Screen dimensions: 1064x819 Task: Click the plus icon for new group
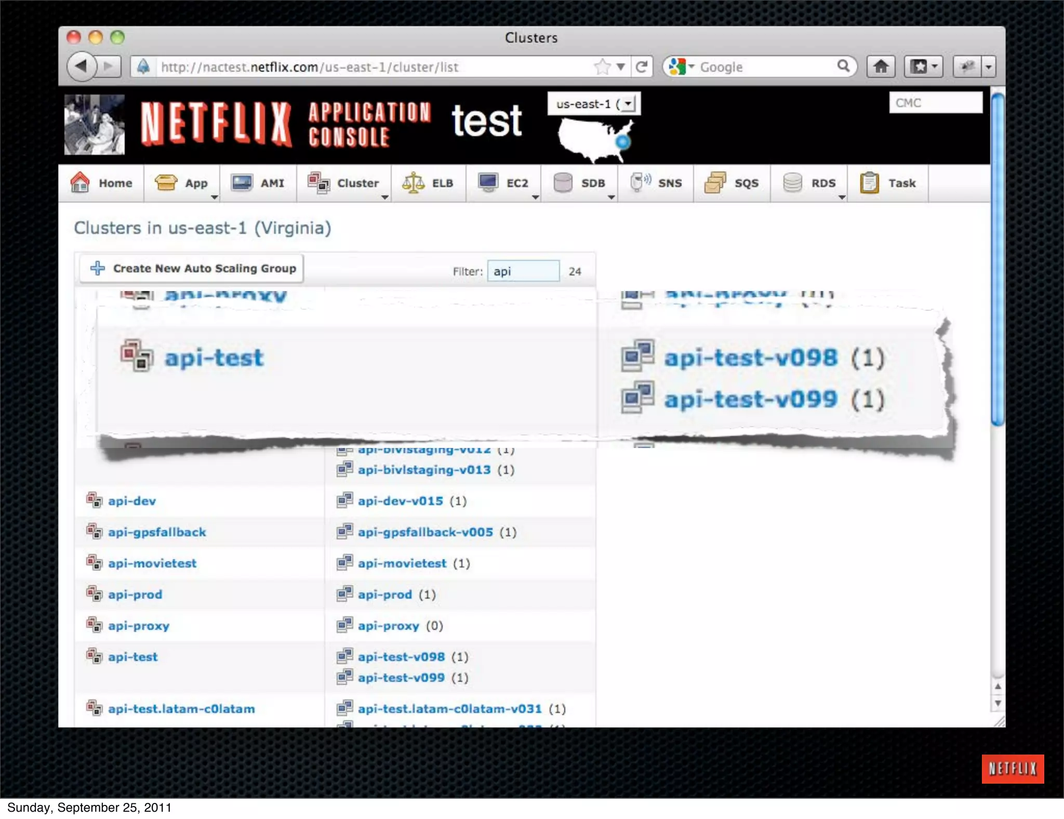[98, 268]
